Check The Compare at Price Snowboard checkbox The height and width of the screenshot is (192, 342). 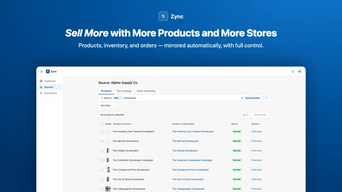pos(102,170)
